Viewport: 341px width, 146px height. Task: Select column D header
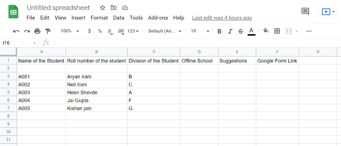[199, 52]
